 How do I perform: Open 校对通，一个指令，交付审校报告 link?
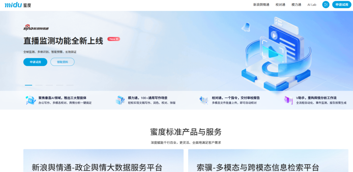(x=236, y=98)
